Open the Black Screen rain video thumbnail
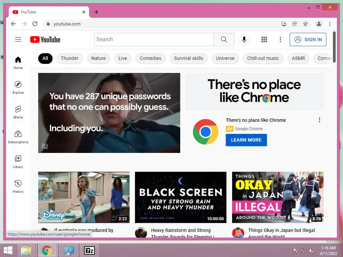The width and height of the screenshot is (343, 257). pyautogui.click(x=181, y=197)
